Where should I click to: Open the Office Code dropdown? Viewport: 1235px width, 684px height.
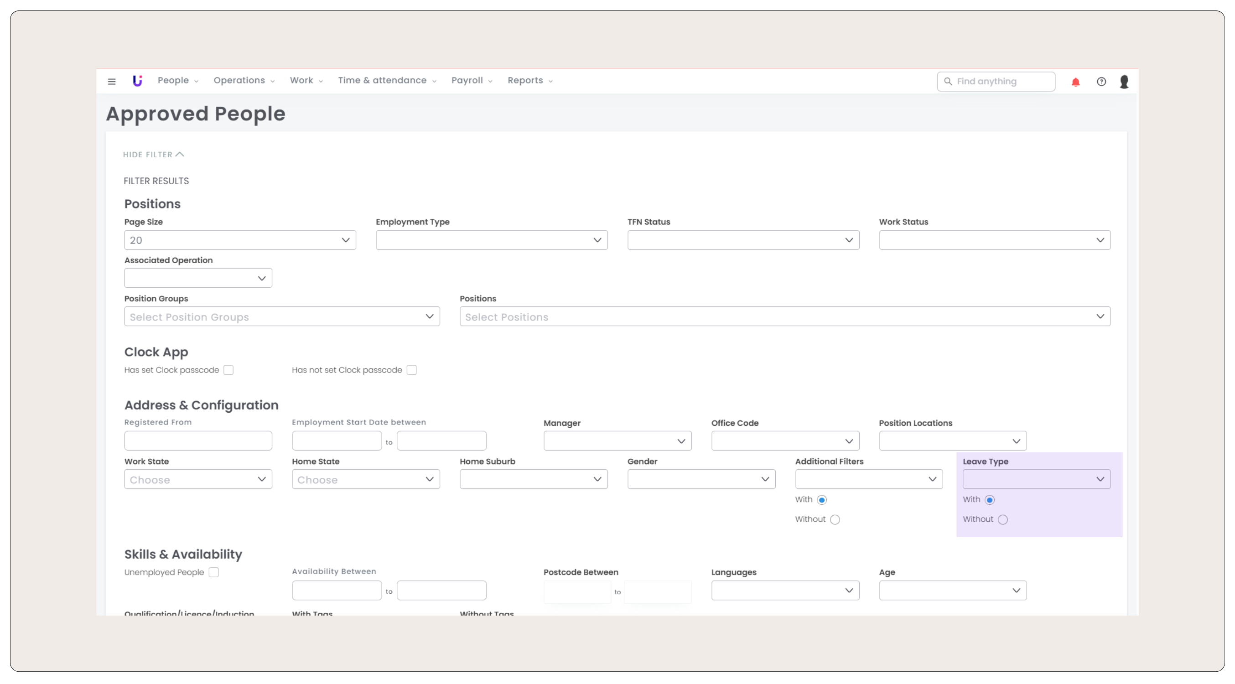(785, 441)
